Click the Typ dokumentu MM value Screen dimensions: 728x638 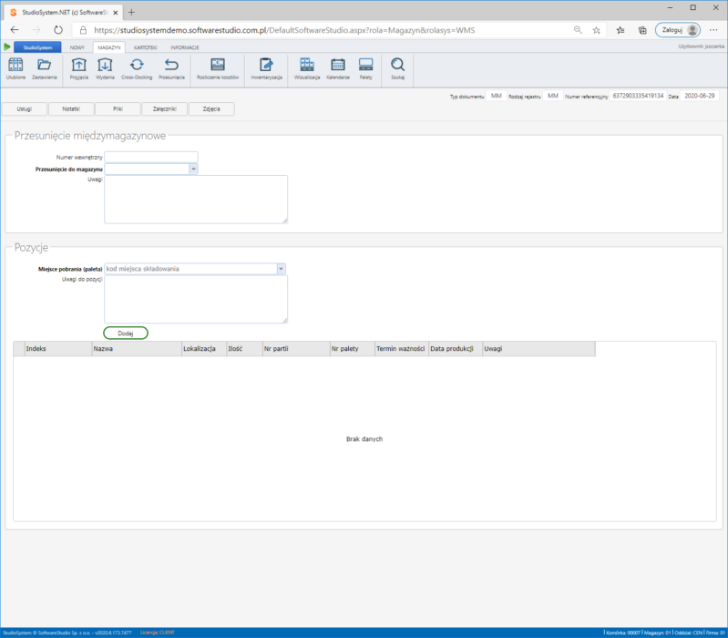(497, 96)
